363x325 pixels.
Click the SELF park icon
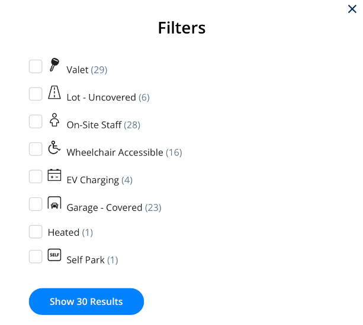point(54,255)
